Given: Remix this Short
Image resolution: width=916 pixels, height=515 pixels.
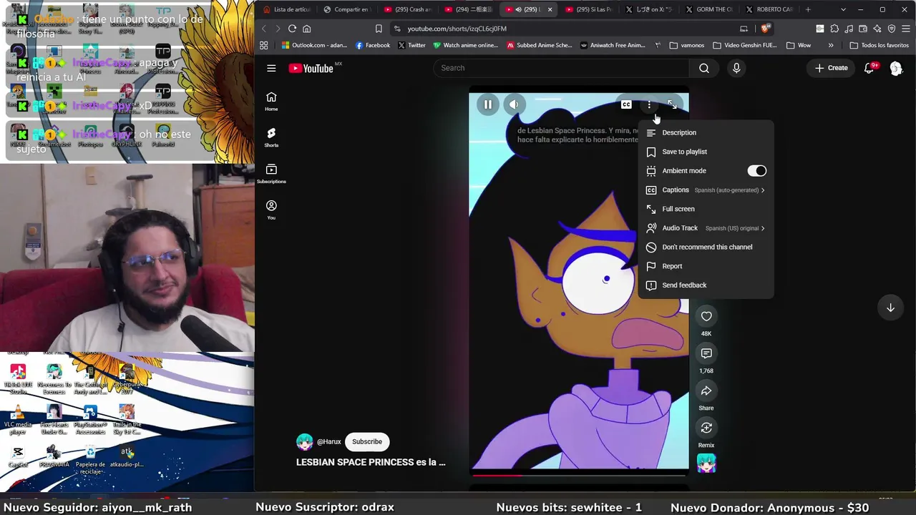Looking at the screenshot, I should pos(706,428).
